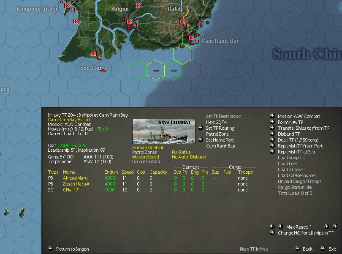This screenshot has height=254, width=342.
Task: Toggle Full Refuel setting
Action: click(x=182, y=152)
